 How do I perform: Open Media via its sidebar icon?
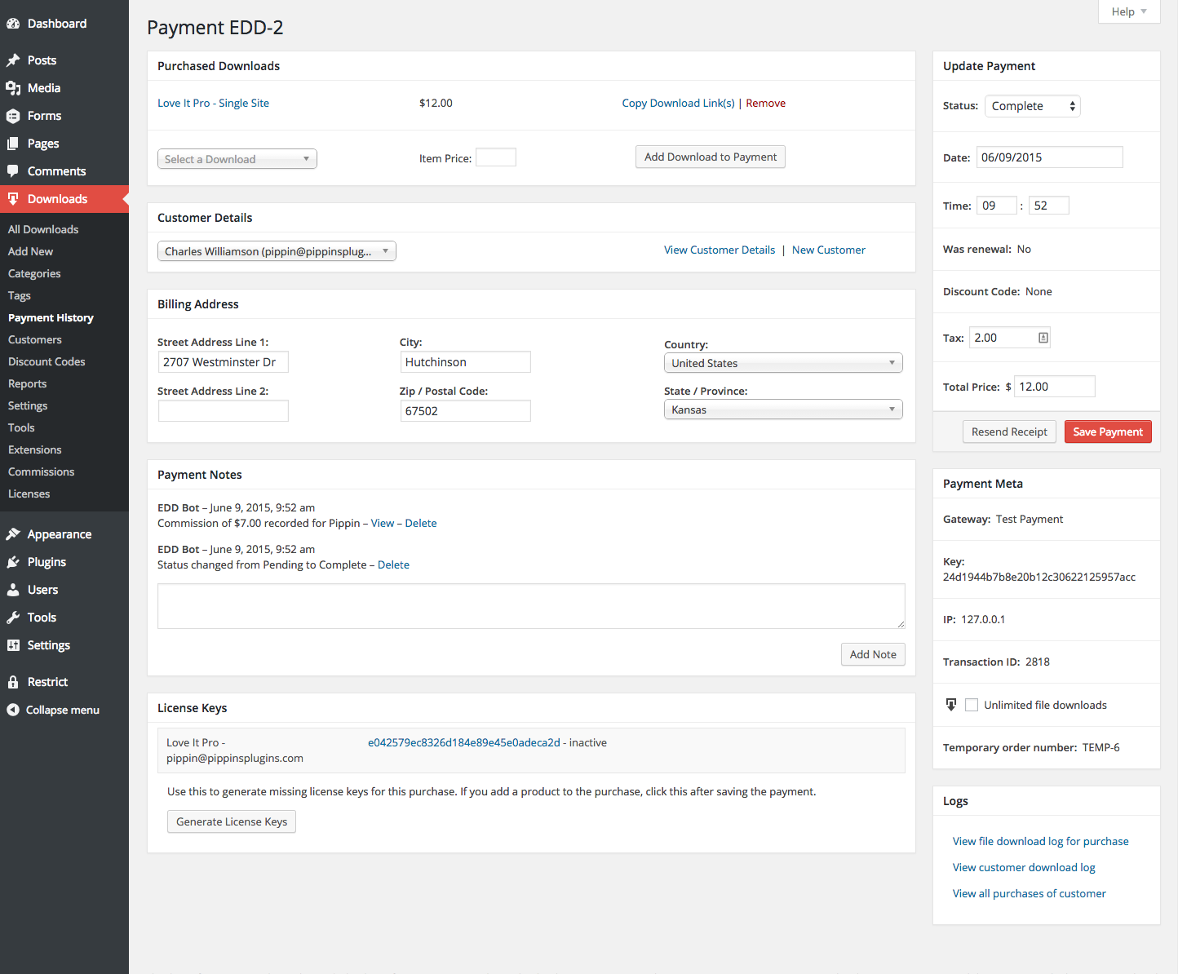click(x=13, y=88)
